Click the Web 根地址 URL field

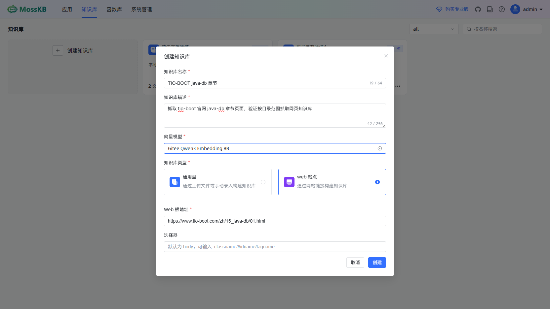[275, 221]
